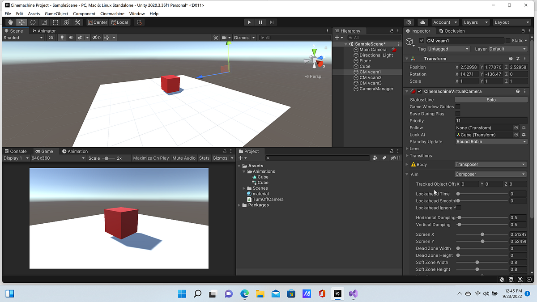This screenshot has width=537, height=302.
Task: Open the GameObject menu
Action: (x=56, y=14)
